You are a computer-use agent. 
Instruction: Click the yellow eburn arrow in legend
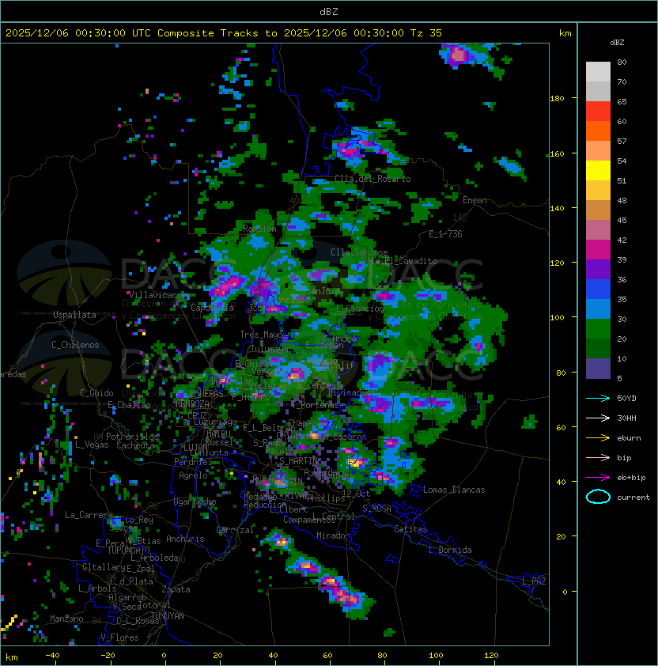pyautogui.click(x=598, y=438)
